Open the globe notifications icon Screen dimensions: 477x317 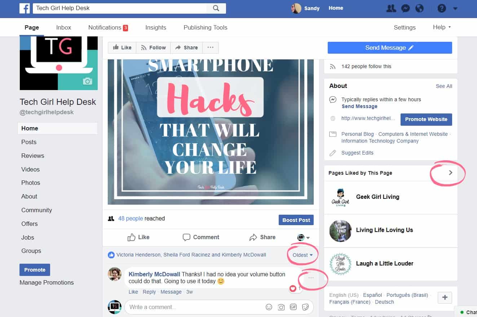coord(420,8)
